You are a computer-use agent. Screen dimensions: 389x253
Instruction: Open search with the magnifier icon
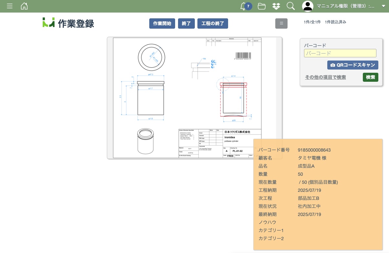(x=290, y=6)
